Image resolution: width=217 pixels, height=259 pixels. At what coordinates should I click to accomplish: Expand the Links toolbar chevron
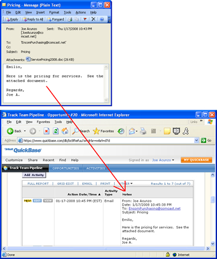[201, 121]
